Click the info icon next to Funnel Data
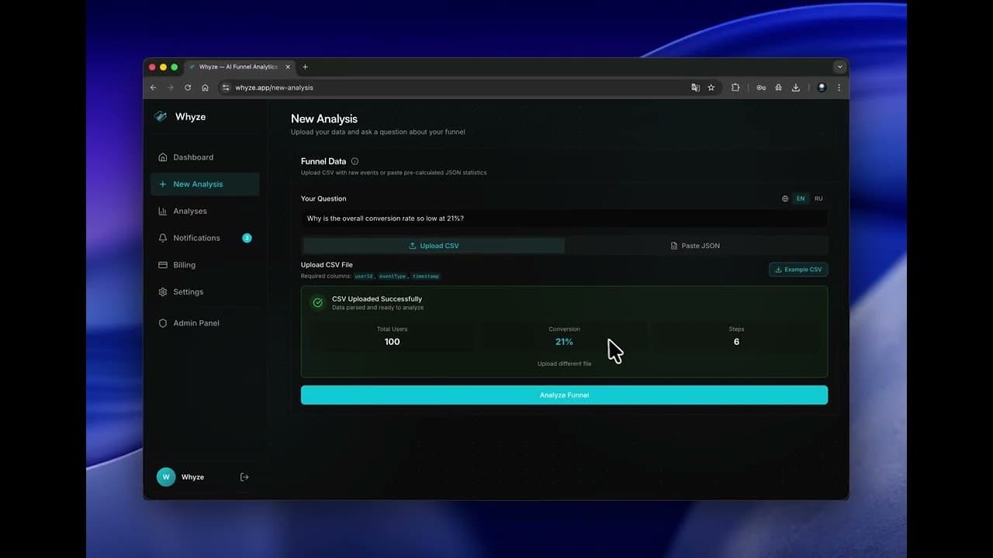 click(355, 160)
